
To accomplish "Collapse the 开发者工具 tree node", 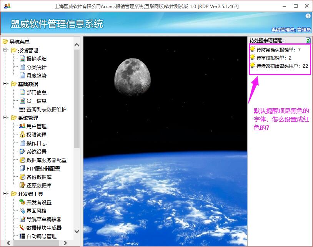I will pyautogui.click(x=5, y=193).
